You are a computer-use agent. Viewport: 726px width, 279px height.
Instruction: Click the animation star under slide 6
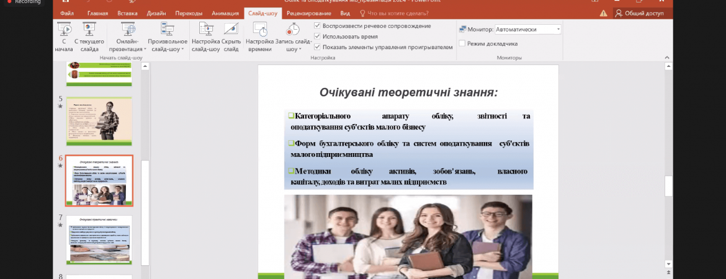click(x=60, y=165)
